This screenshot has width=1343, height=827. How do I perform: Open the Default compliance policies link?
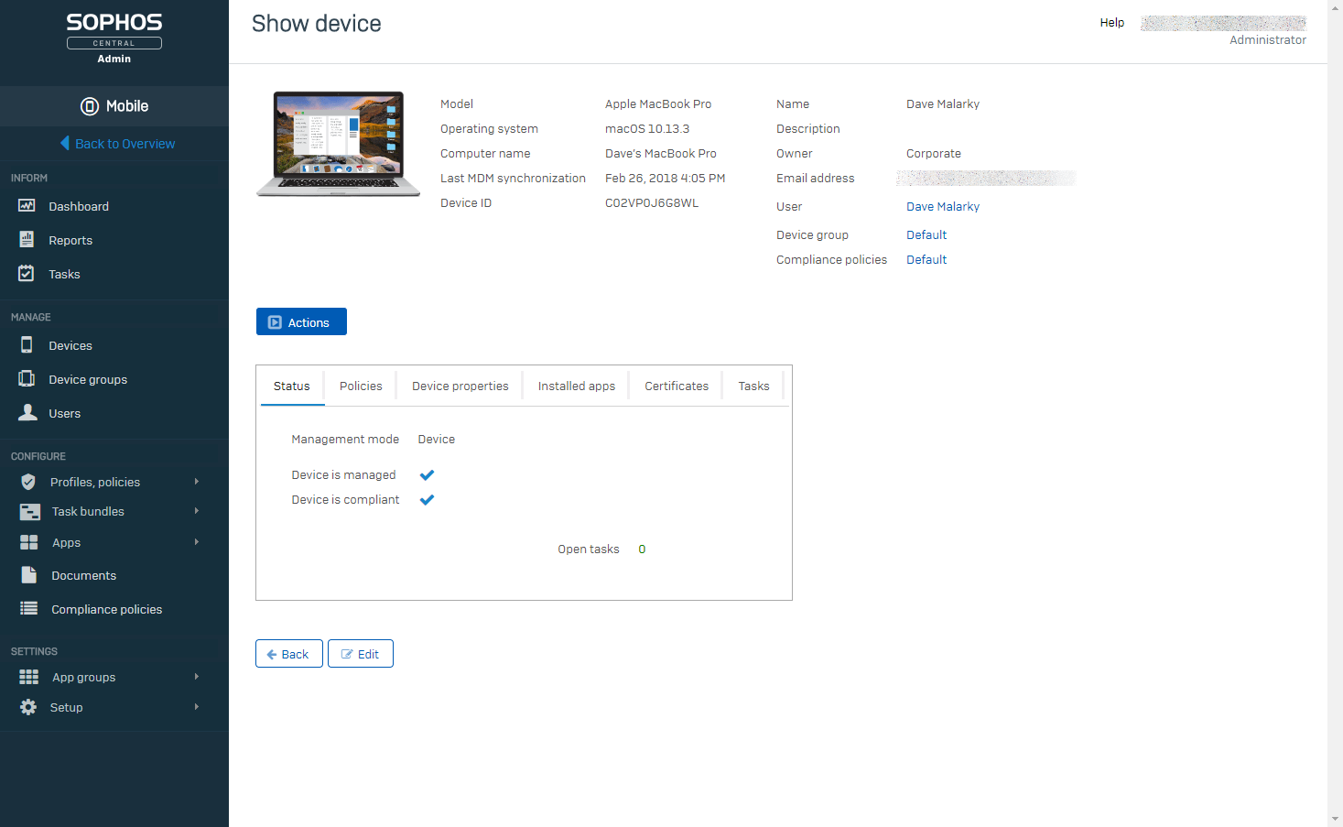926,259
